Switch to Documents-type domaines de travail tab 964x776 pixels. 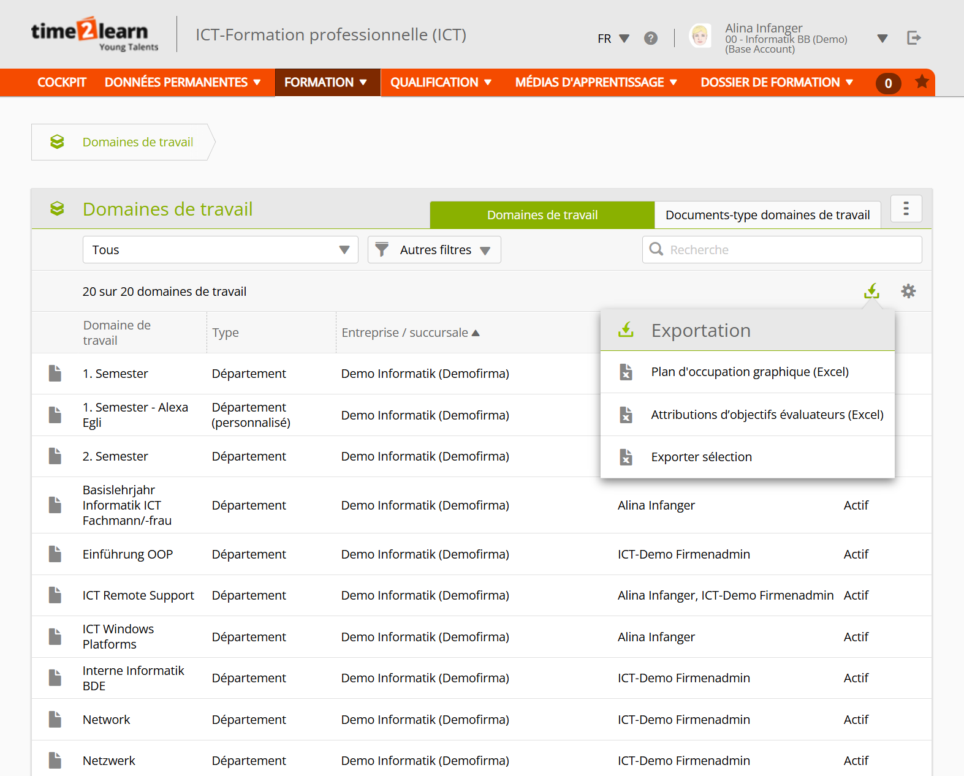767,215
